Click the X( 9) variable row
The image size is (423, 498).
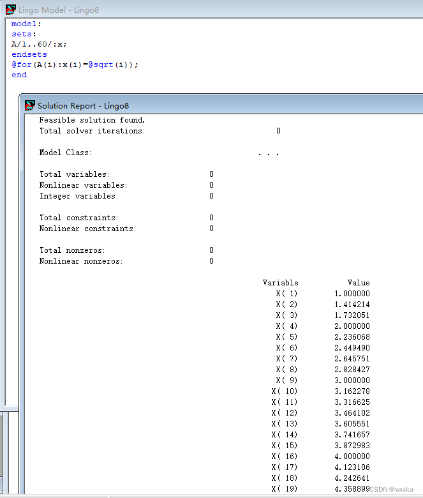point(323,380)
